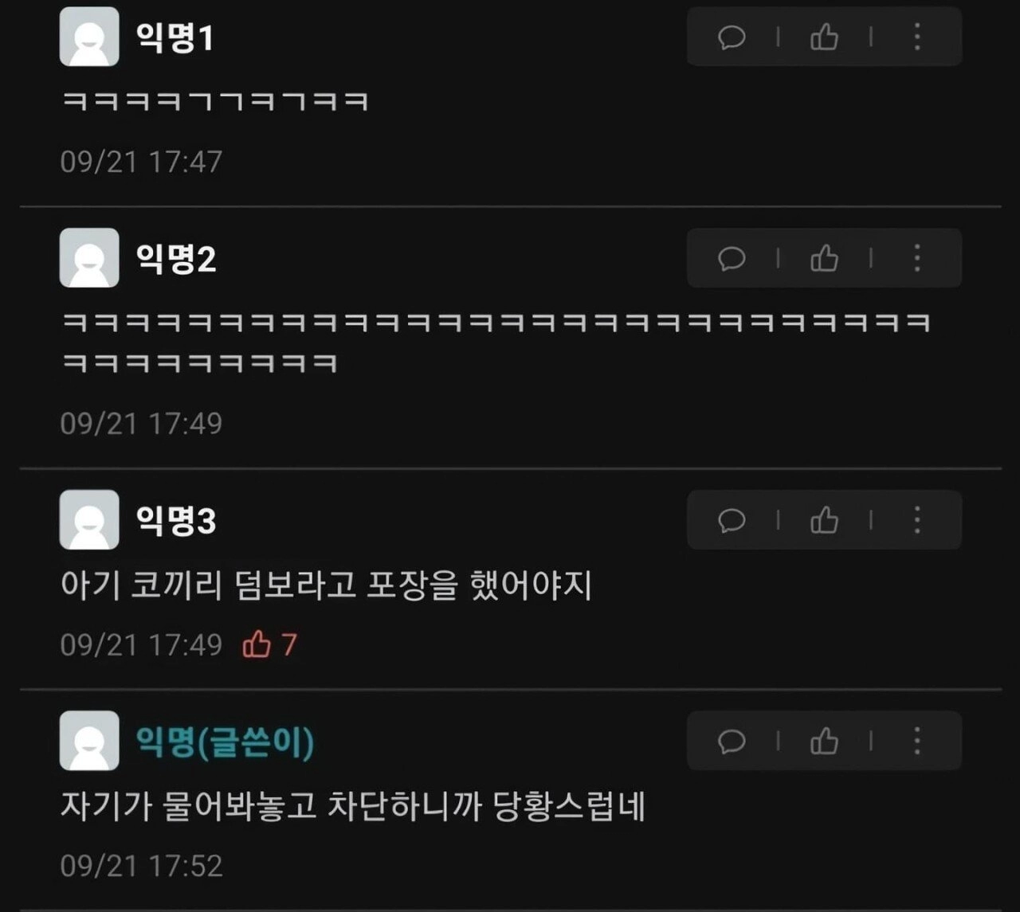The image size is (1020, 912).
Task: Select the 익명3 username
Action: pyautogui.click(x=176, y=520)
